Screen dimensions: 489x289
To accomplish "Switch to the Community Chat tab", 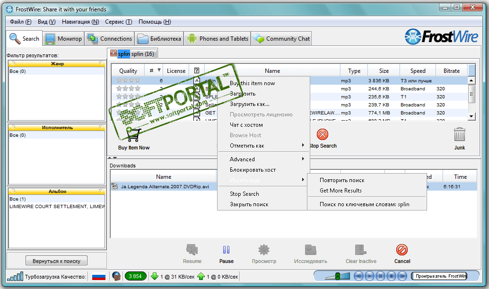I will click(x=281, y=39).
